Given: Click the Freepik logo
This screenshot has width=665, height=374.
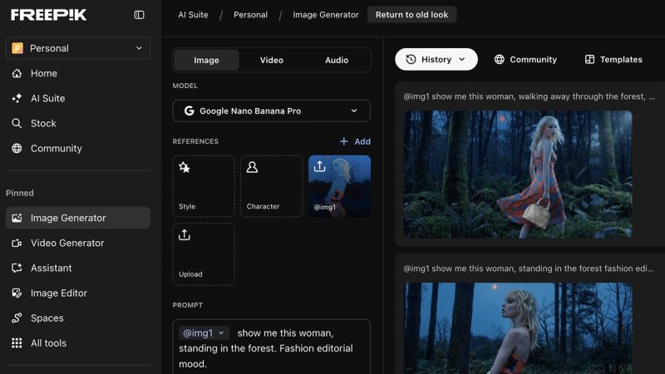Looking at the screenshot, I should (48, 15).
